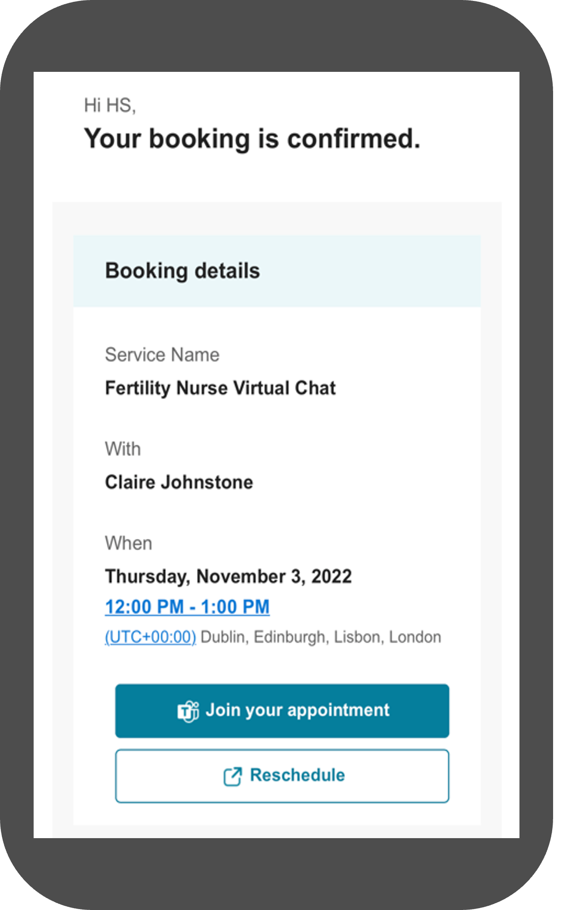Select the name Claire Johnstone
This screenshot has width=579, height=910.
pyautogui.click(x=179, y=483)
